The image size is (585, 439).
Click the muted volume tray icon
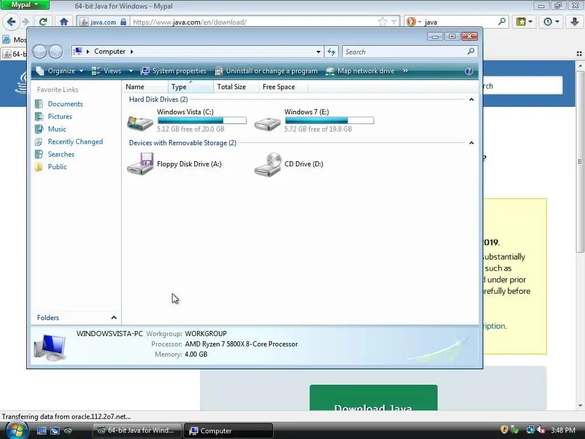point(541,430)
